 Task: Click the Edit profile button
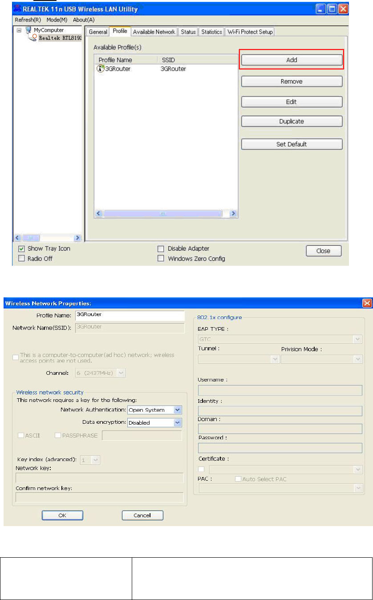tap(292, 101)
